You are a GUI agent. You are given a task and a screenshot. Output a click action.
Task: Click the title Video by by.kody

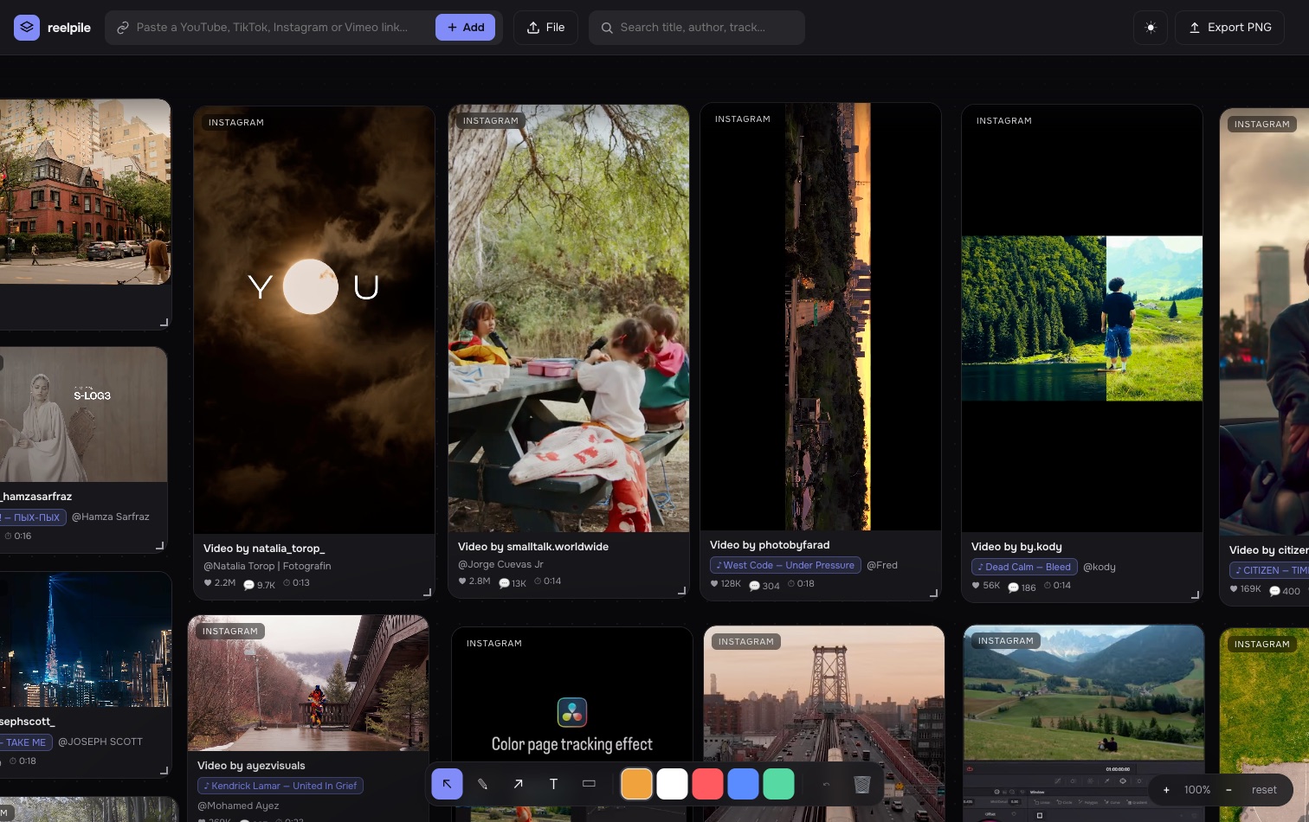pyautogui.click(x=1016, y=547)
